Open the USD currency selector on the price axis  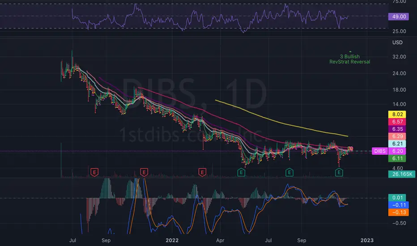click(397, 42)
